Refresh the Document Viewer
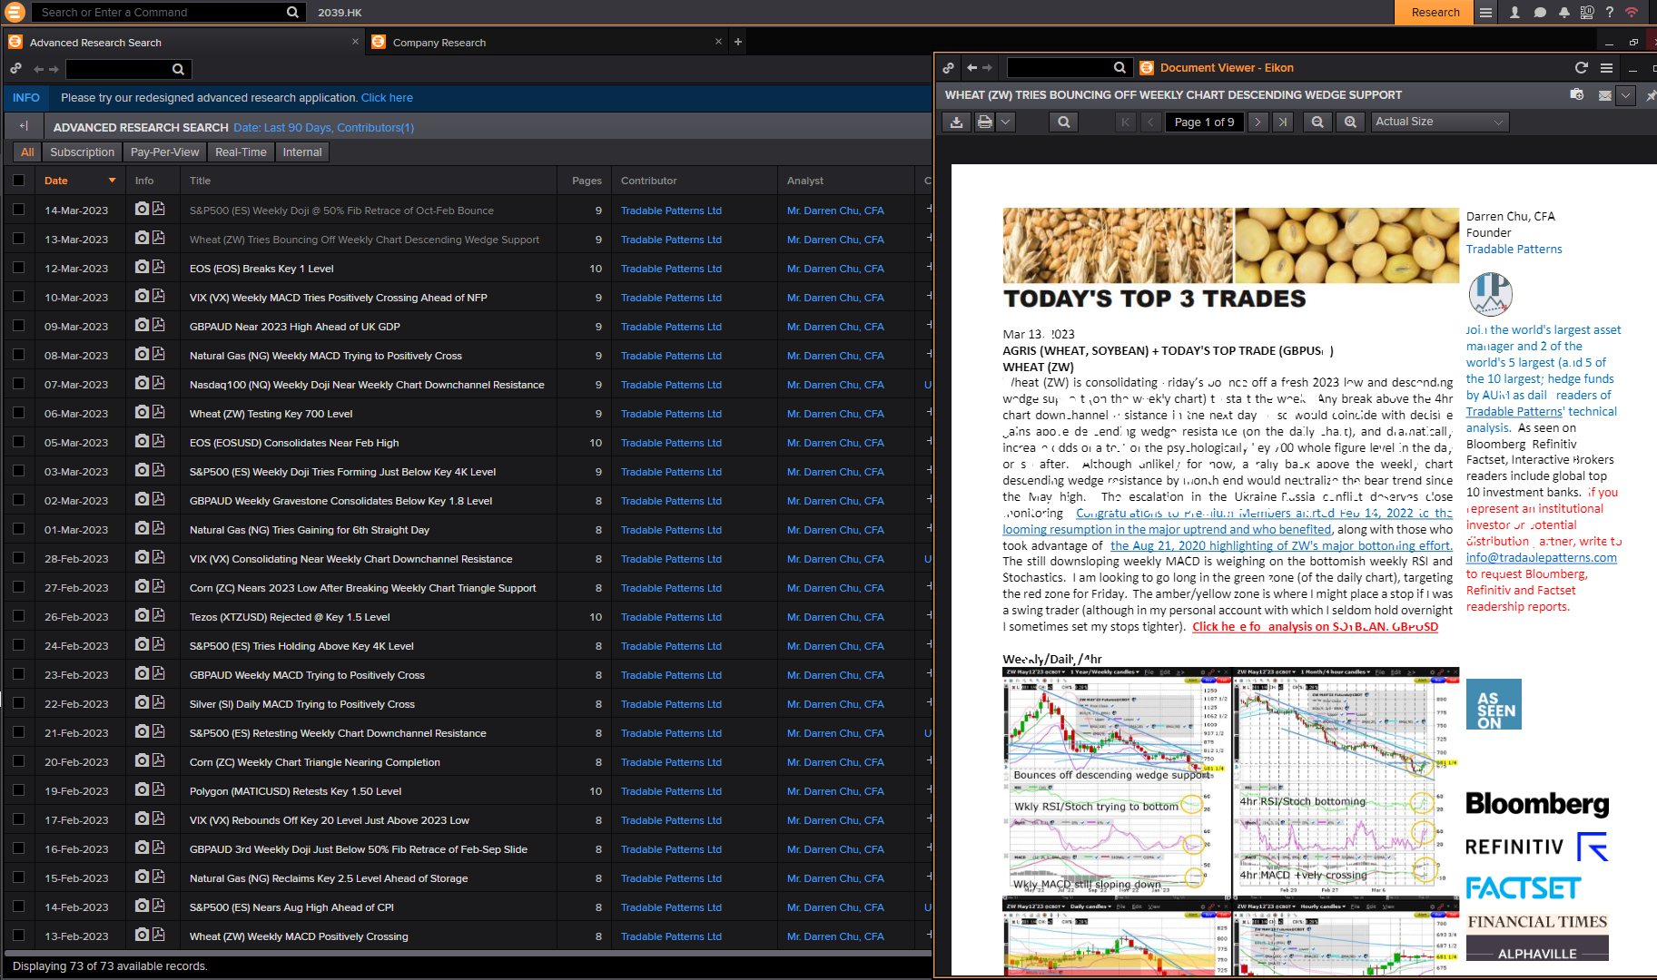 (x=1581, y=68)
